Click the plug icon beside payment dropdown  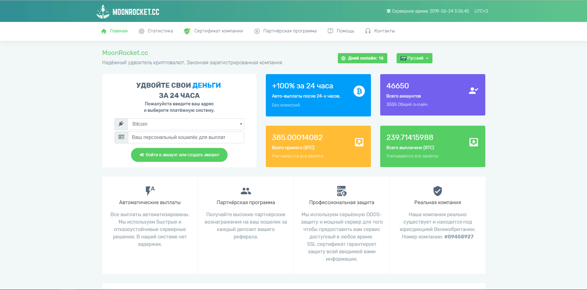[121, 124]
